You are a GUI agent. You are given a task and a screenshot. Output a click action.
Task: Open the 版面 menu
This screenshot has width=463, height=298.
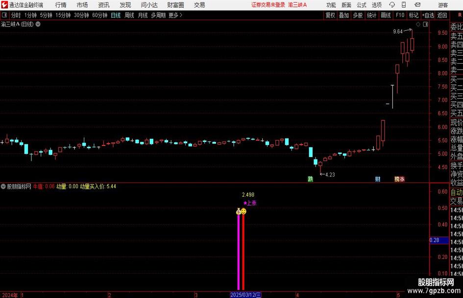(346, 5)
